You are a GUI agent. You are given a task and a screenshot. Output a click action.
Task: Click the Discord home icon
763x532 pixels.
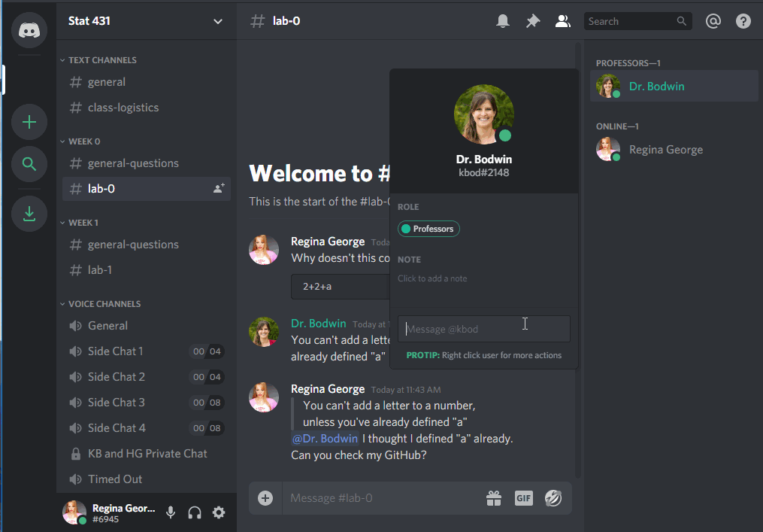pyautogui.click(x=29, y=29)
